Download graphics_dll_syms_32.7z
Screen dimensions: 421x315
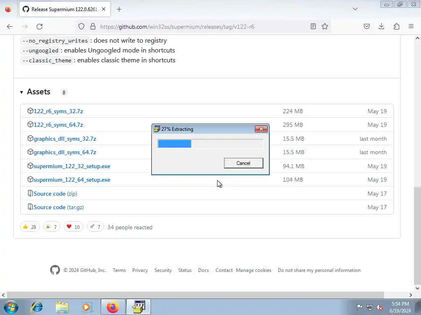65,139
